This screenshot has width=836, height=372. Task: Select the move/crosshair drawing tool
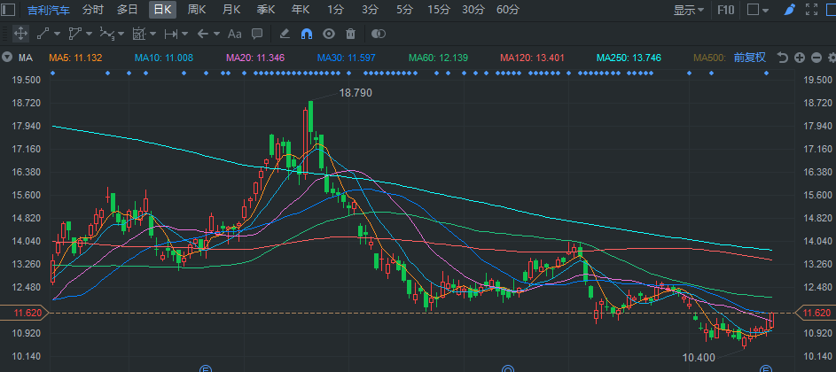tap(20, 34)
